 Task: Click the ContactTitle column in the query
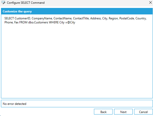click(81, 18)
